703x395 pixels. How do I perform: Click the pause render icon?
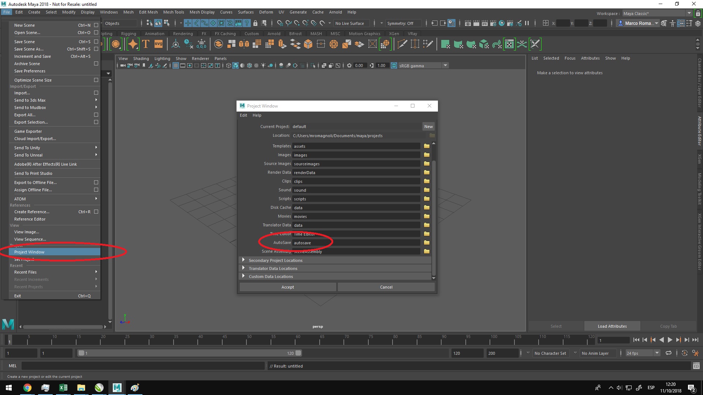click(527, 23)
